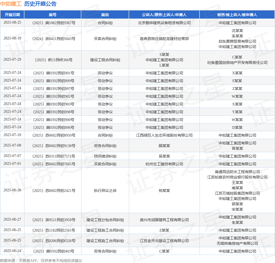
Task: Click defendant 沈某某
Action: tap(237, 31)
